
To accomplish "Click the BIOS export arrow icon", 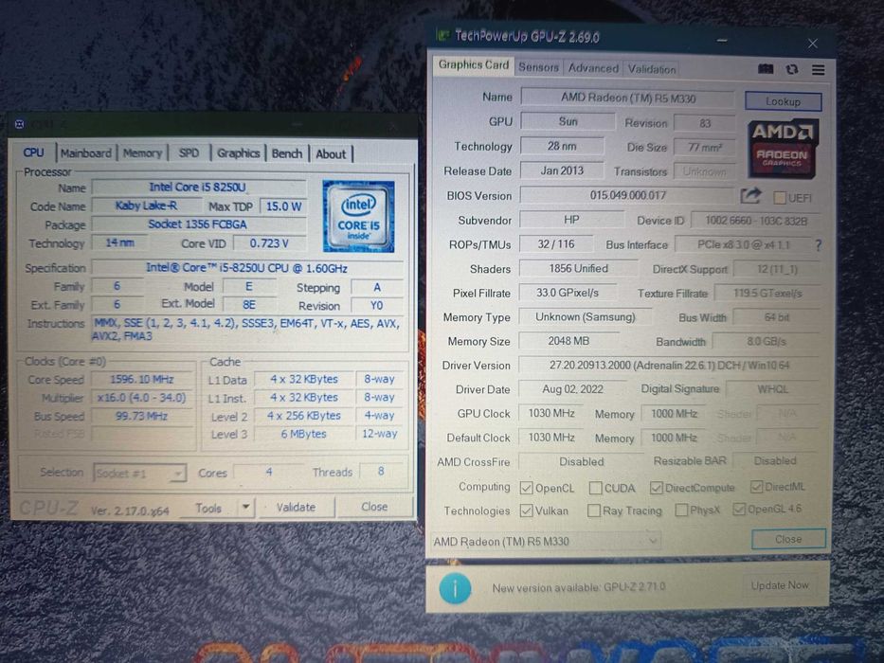I will point(750,196).
